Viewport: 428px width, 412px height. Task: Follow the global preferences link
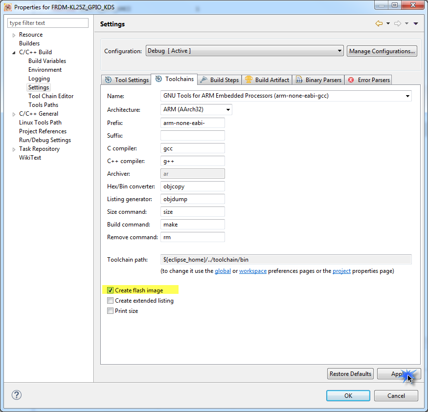223,271
